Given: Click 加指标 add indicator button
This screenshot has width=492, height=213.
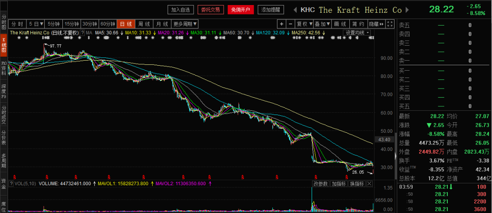Looking at the screenshot, I should tap(339, 183).
